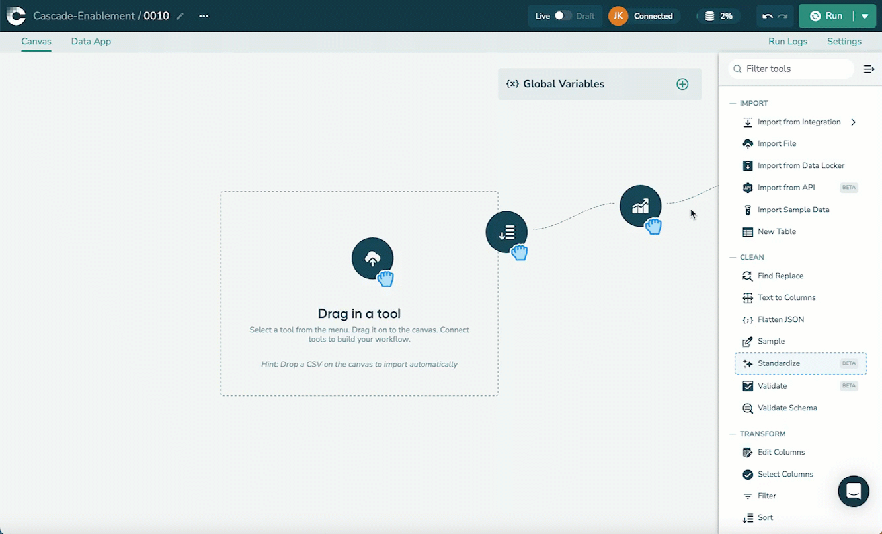Open the Run button dropdown arrow
This screenshot has width=882, height=534.
865,16
